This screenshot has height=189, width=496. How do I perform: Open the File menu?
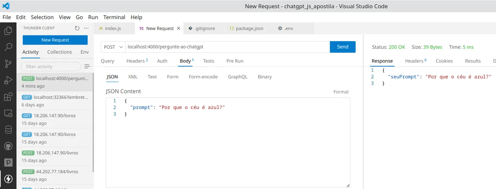(x=7, y=17)
